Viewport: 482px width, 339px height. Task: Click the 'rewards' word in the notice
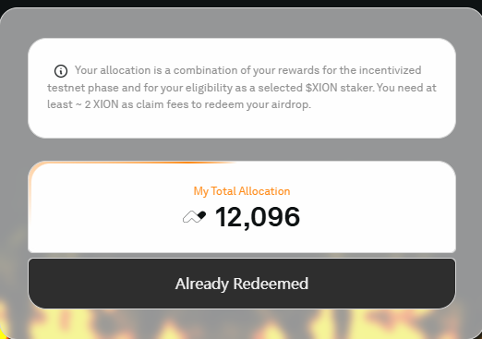pos(298,70)
